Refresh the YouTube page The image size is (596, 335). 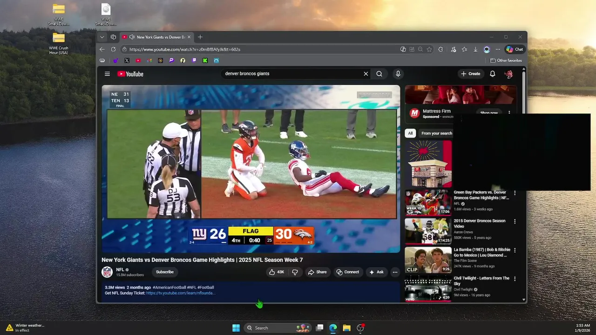point(113,49)
